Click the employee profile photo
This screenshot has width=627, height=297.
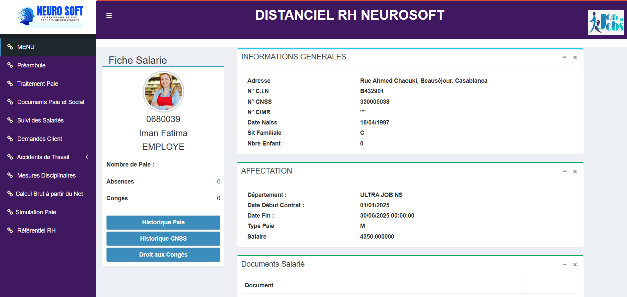(163, 91)
